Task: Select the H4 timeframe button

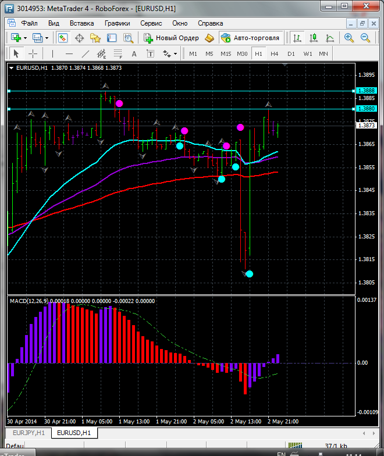Action: click(275, 54)
